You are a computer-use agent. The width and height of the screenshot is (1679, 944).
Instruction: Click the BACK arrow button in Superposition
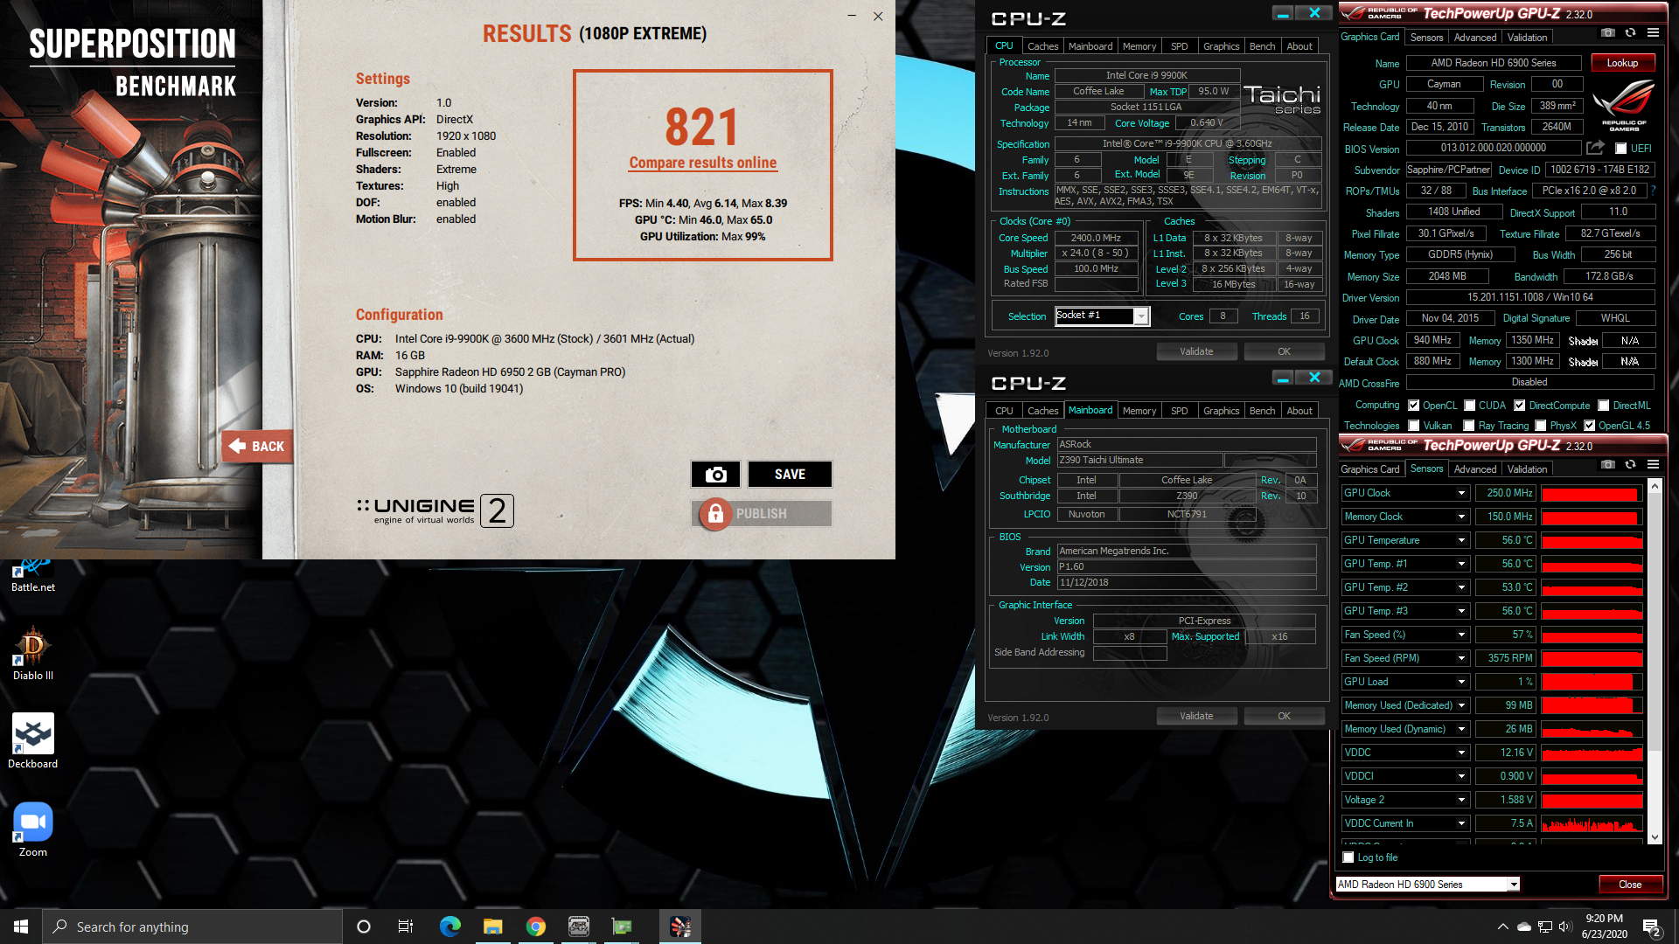256,446
